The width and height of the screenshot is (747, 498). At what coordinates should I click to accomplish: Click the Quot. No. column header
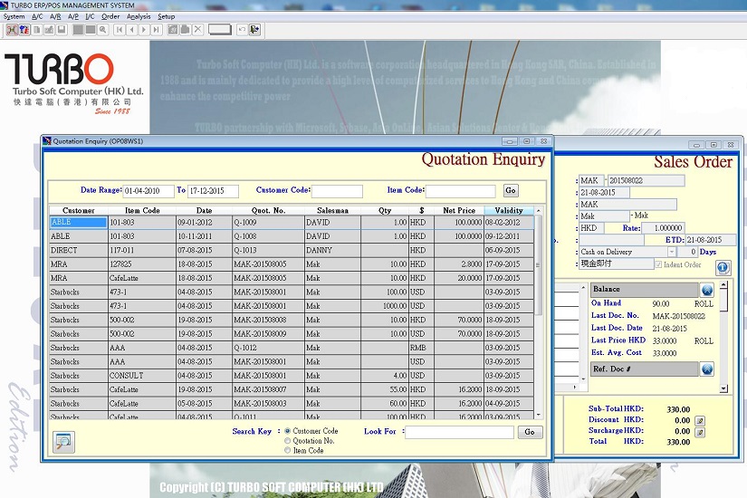[x=268, y=210]
